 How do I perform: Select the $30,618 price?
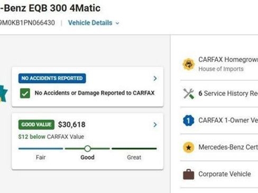[x=72, y=124]
